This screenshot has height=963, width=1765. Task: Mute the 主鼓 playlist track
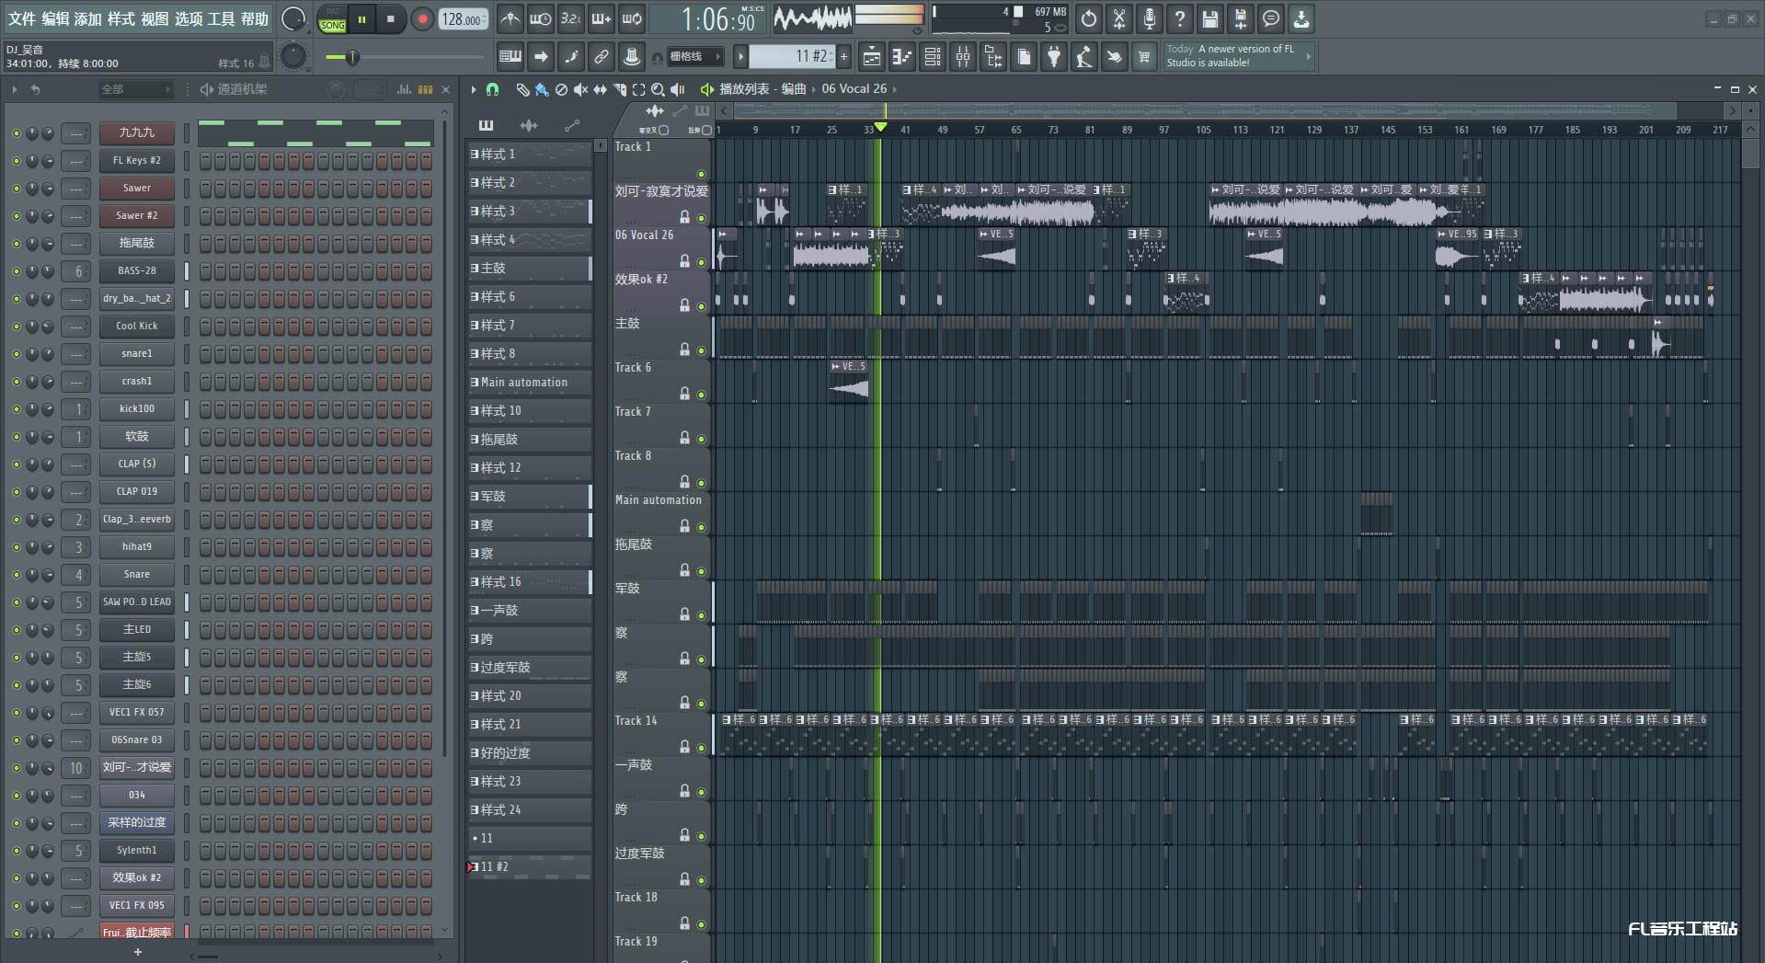tap(701, 350)
